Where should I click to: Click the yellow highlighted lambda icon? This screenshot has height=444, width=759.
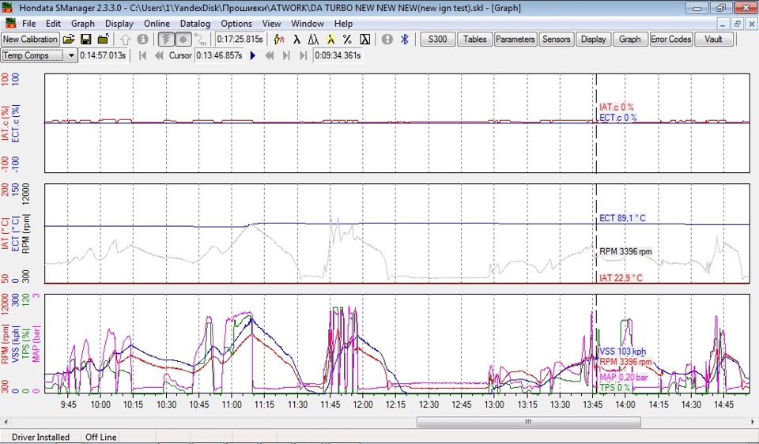point(330,40)
